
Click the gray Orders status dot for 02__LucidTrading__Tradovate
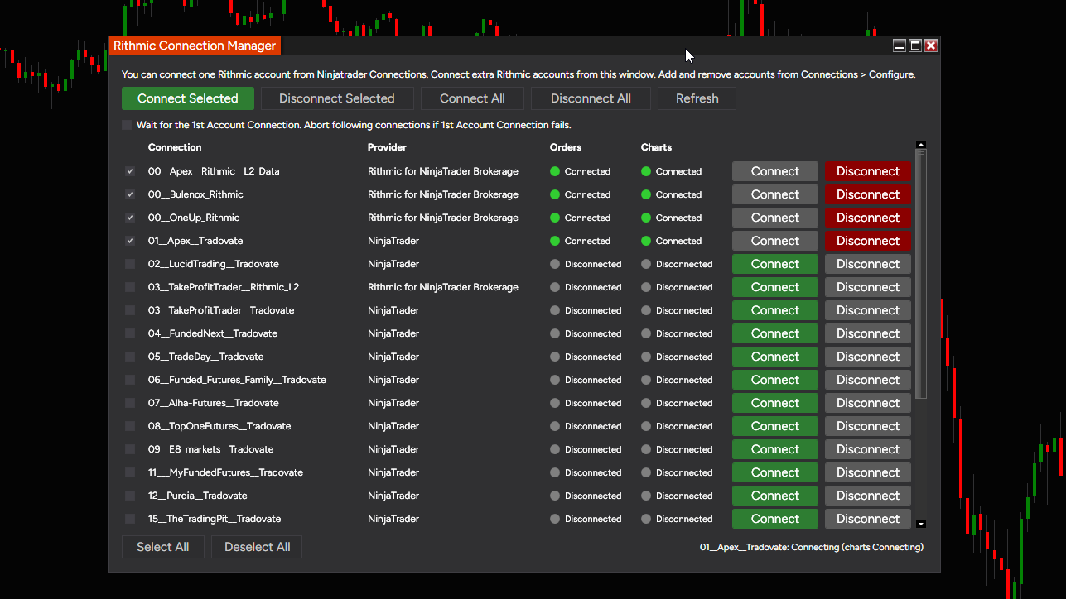[555, 264]
